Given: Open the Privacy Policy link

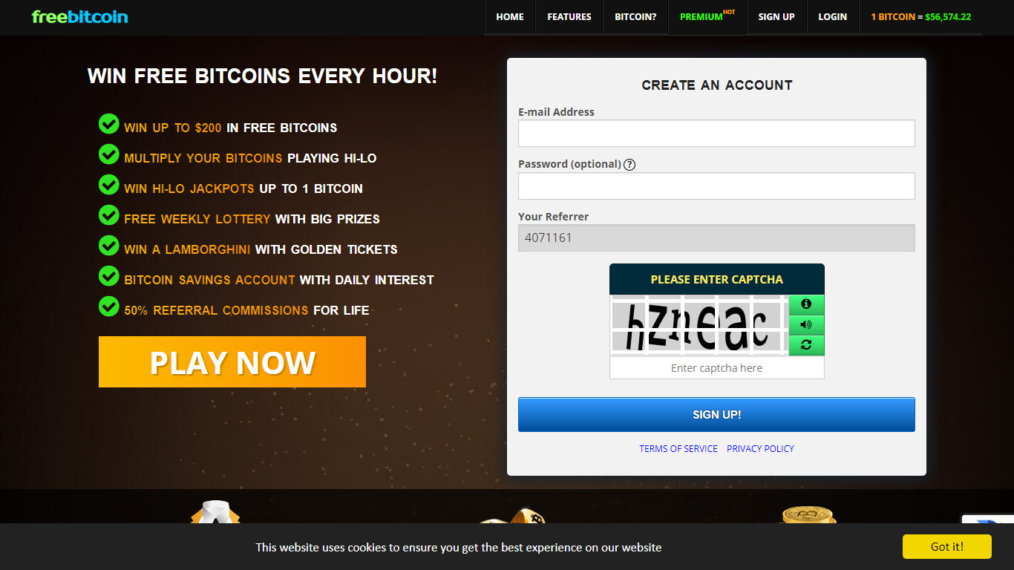Looking at the screenshot, I should [760, 449].
